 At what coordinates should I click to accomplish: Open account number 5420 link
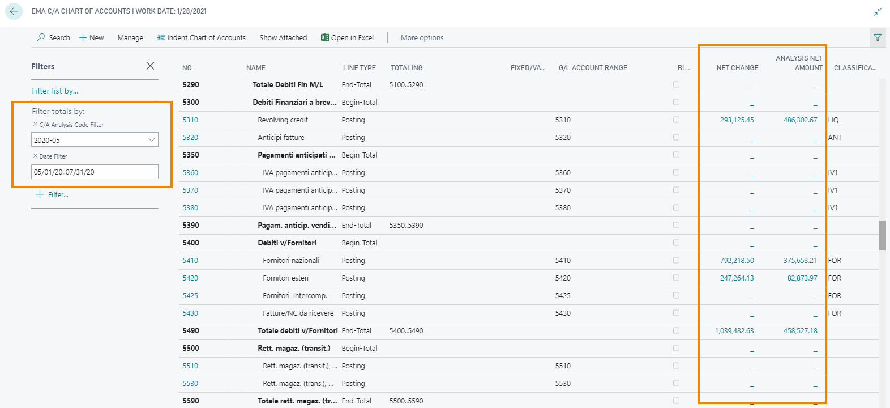click(190, 278)
